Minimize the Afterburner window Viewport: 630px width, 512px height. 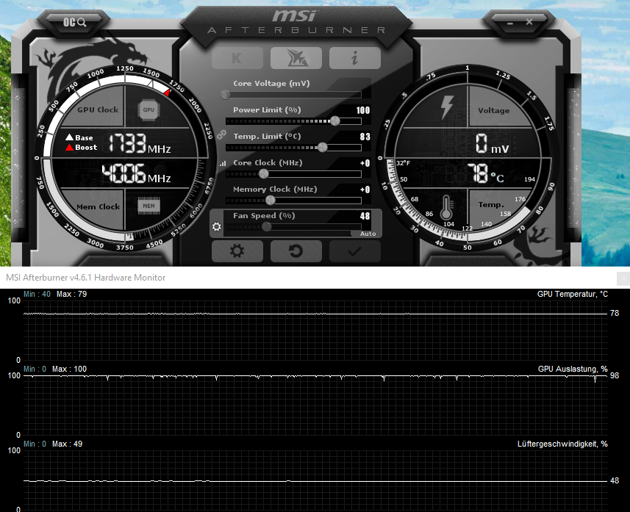click(x=510, y=24)
